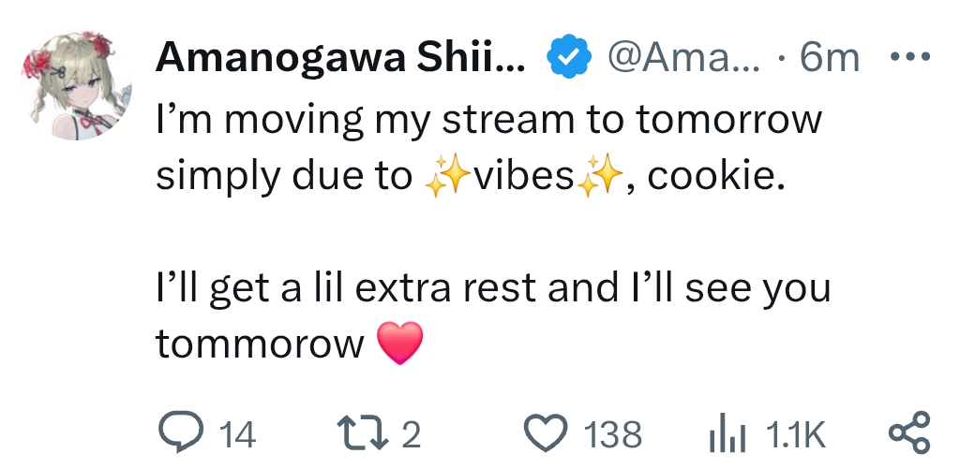Open the three-dot more options menu
Screen dimensions: 975x468
click(909, 57)
